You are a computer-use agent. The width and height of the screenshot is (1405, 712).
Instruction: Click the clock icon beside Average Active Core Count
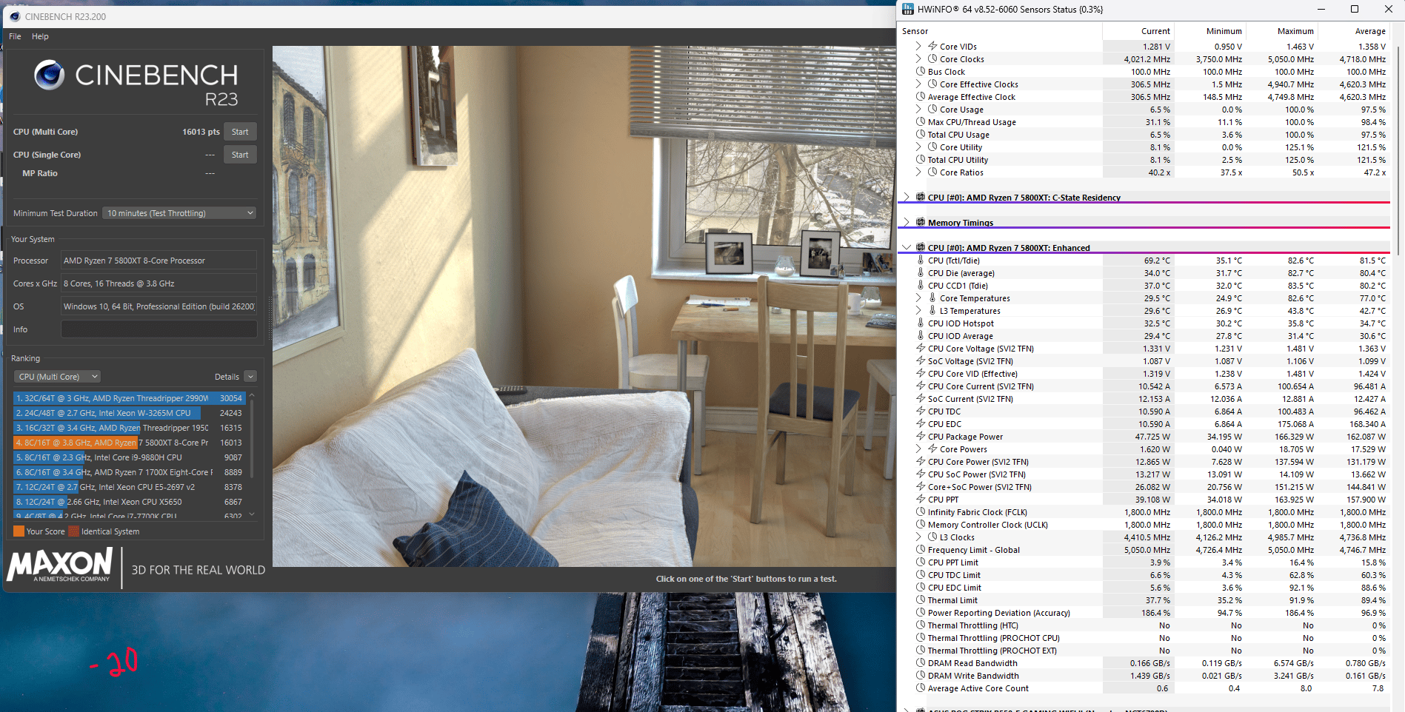921,688
